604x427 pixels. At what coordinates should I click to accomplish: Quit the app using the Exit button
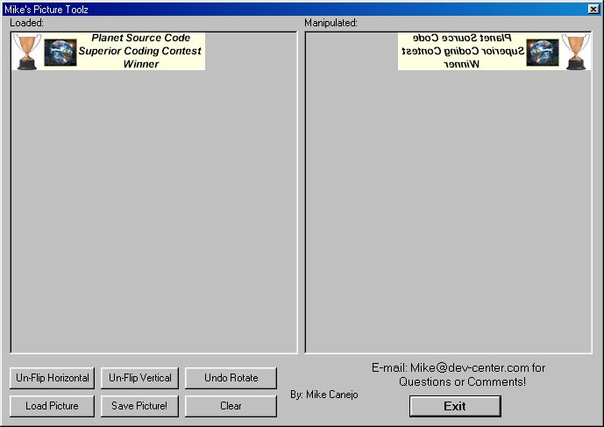point(454,406)
